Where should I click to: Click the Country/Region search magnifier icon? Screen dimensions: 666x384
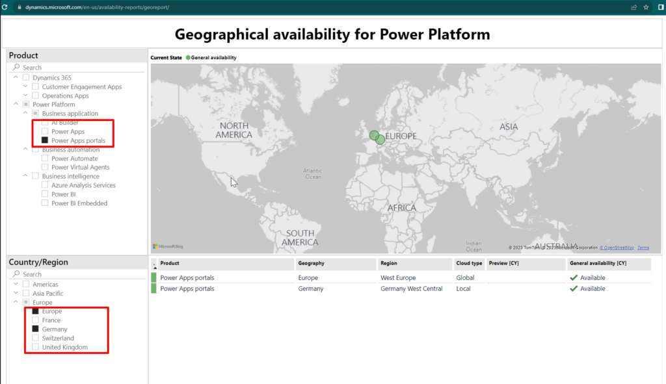(x=16, y=274)
